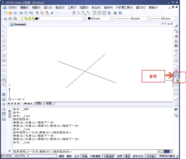186x159 pixels.
Task: Activate the Move tool in modify toolbar
Action: click(176, 51)
